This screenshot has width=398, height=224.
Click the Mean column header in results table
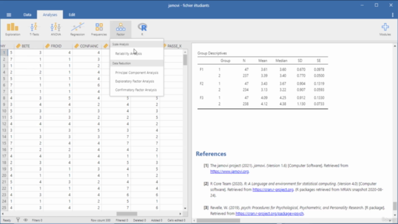[x=262, y=61]
